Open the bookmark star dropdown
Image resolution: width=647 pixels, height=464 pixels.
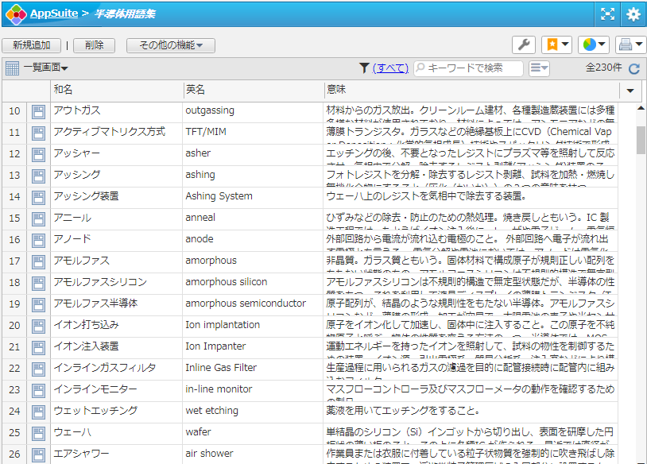[x=556, y=45]
